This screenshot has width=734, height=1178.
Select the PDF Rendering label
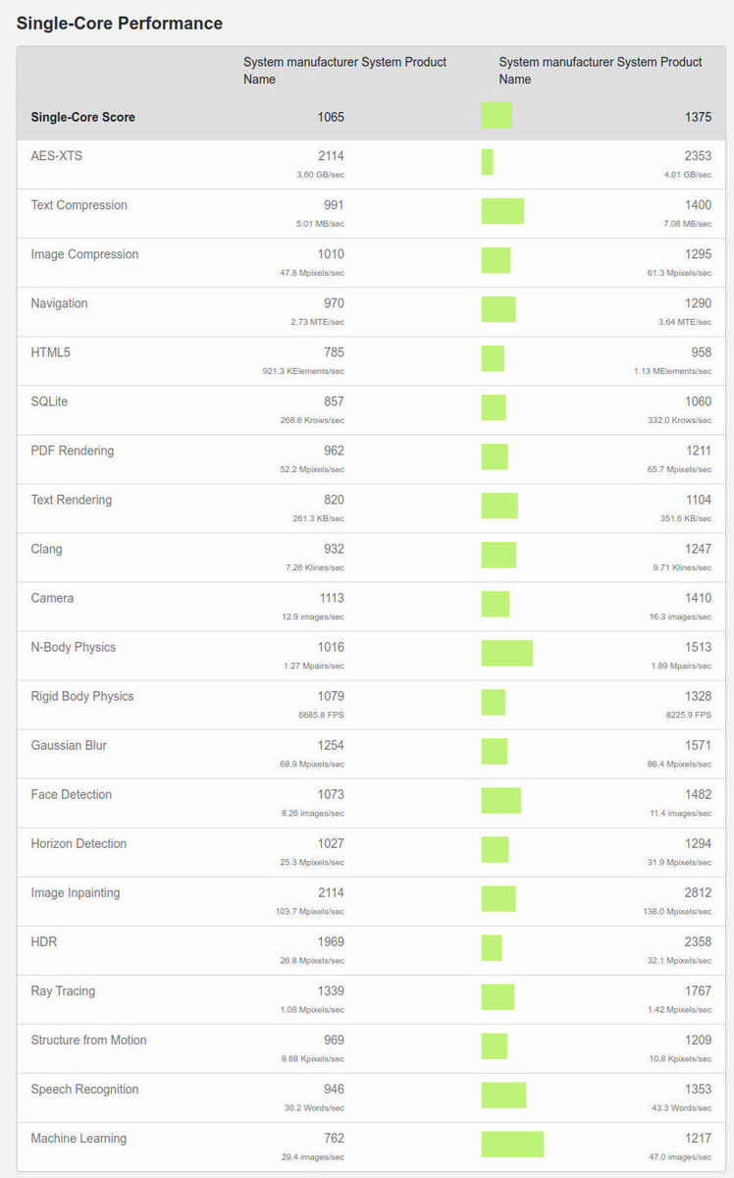tap(73, 451)
